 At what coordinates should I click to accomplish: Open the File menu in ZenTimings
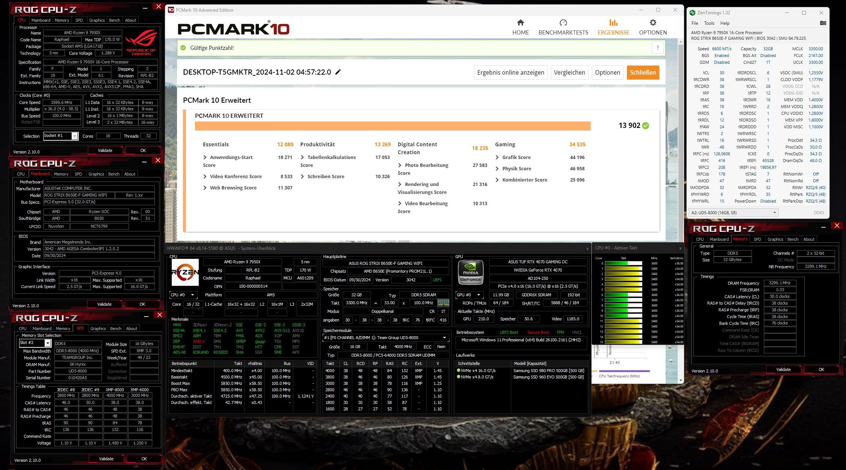[x=695, y=23]
